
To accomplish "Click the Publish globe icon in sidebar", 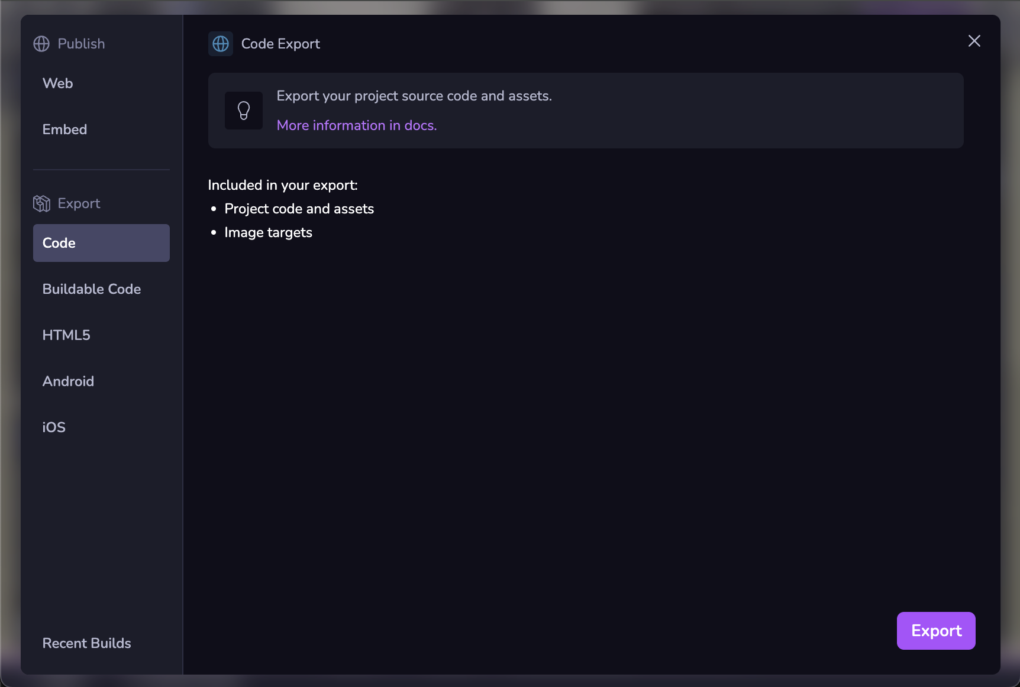I will 41,44.
